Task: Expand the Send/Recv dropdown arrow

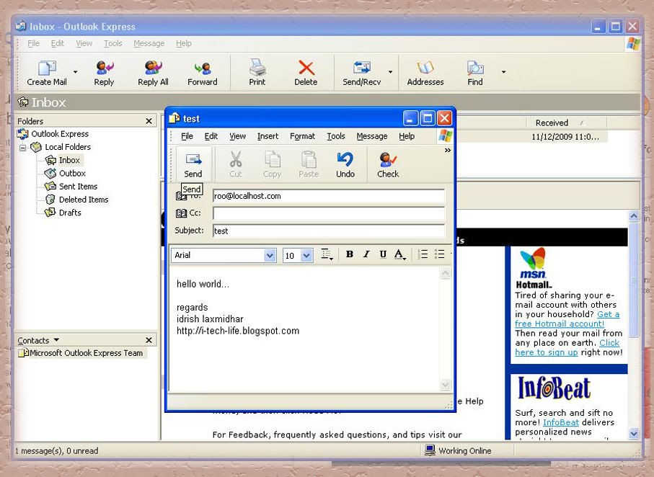Action: [390, 72]
